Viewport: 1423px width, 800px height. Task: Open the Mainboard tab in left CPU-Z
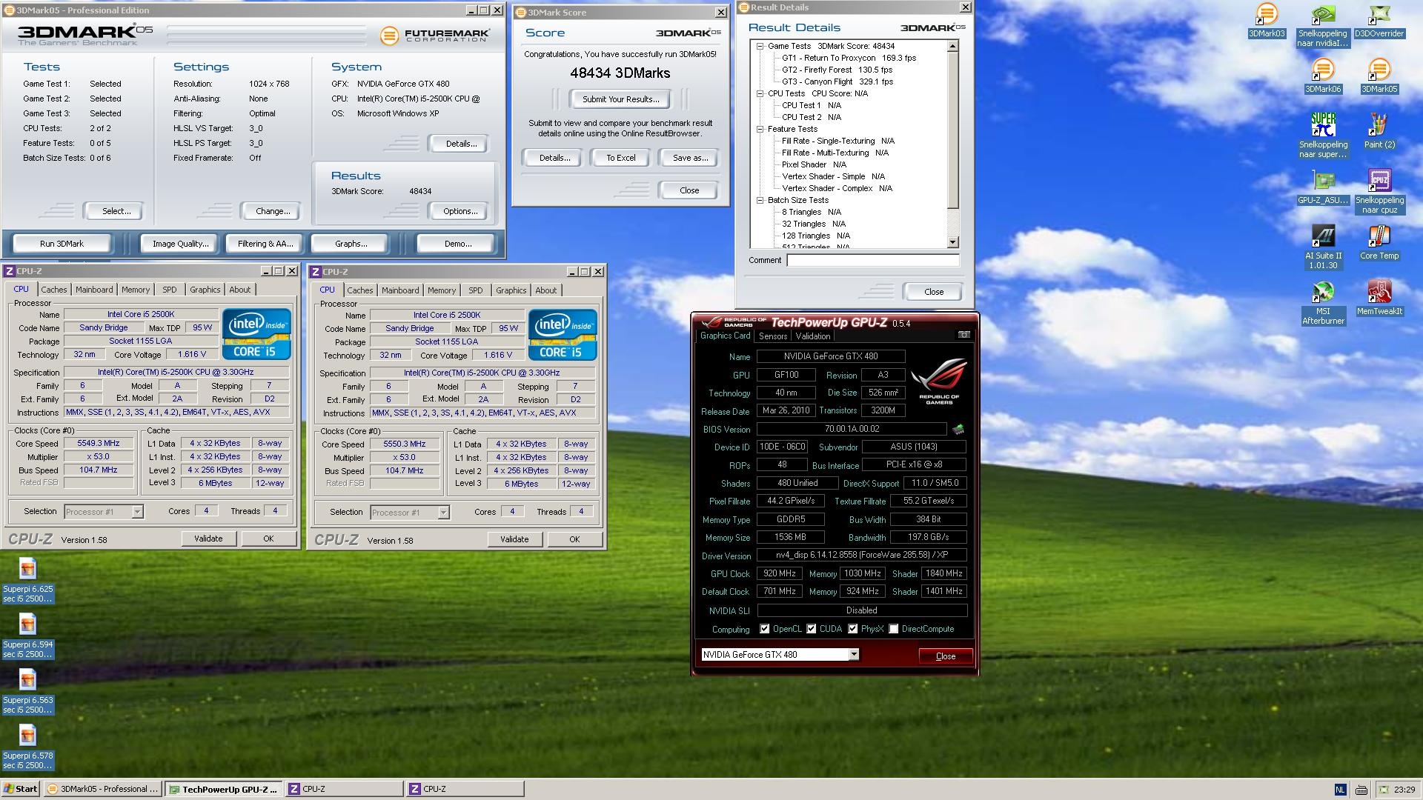pos(94,290)
